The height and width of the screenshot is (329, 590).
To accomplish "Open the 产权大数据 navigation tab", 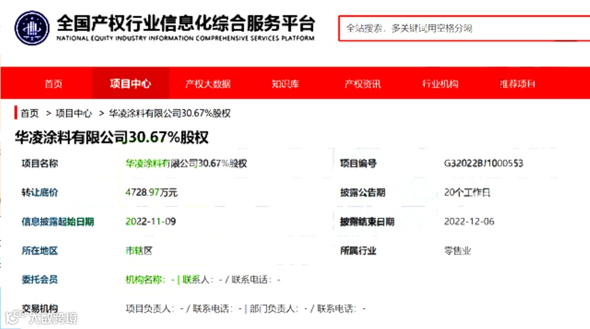I will (208, 84).
